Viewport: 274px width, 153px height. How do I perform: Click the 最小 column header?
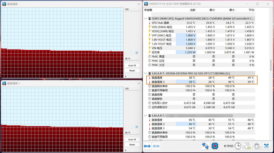coord(206,10)
